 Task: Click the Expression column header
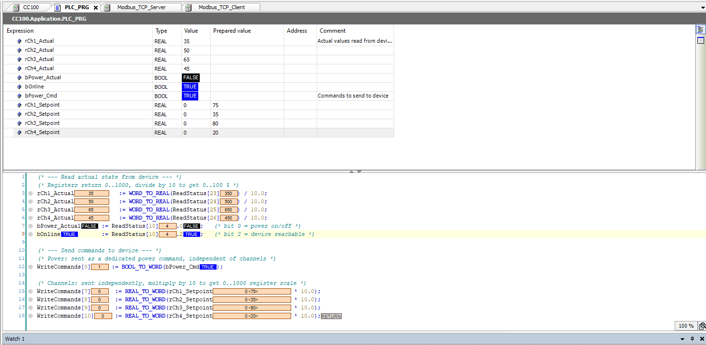[78, 31]
